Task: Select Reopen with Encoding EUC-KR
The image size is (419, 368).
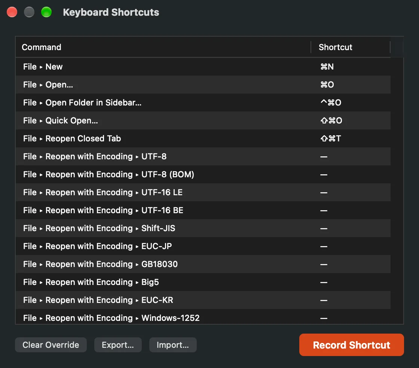Action: pyautogui.click(x=203, y=300)
